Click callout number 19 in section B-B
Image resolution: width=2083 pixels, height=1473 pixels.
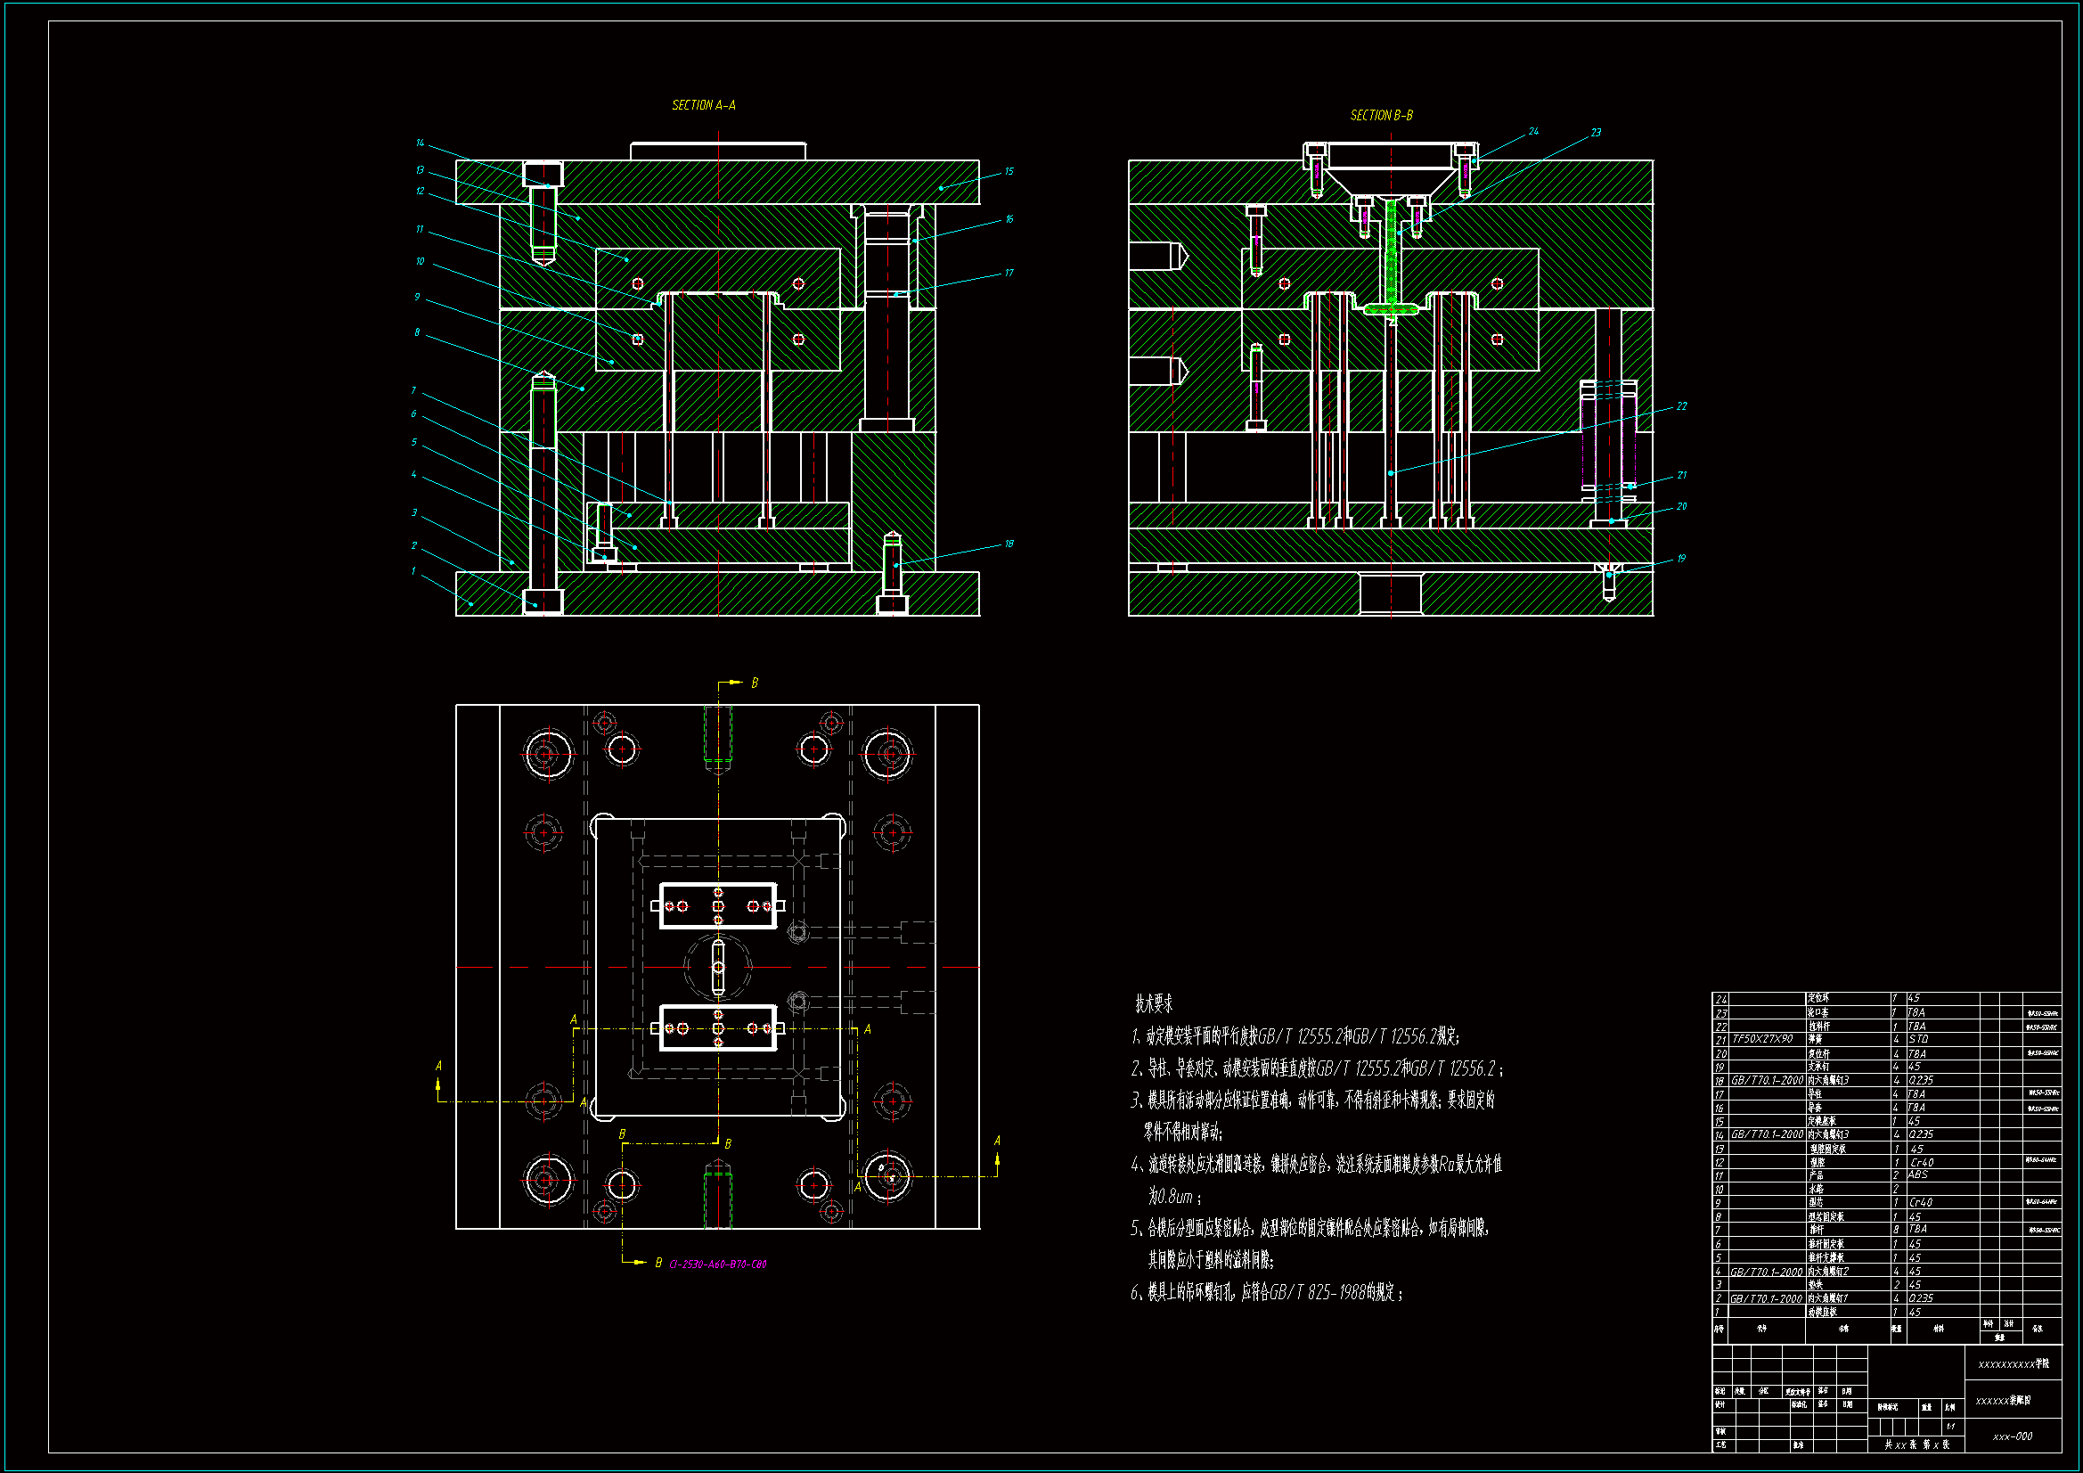click(x=1680, y=558)
